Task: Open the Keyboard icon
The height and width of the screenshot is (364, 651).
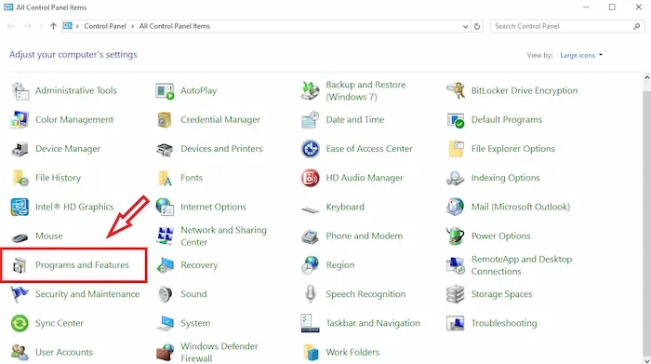Action: [310, 209]
